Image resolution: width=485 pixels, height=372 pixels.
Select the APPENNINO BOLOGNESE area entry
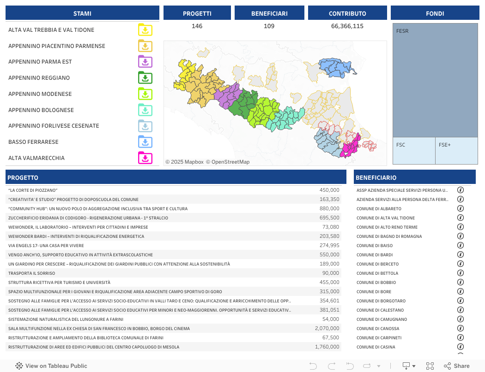41,110
